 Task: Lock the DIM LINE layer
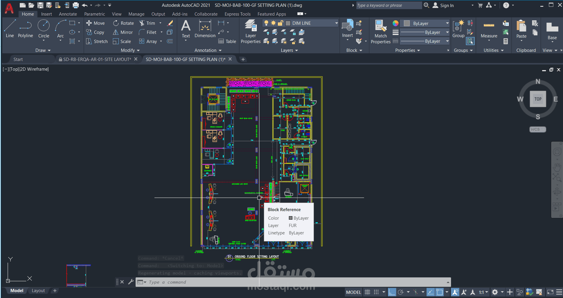click(280, 23)
